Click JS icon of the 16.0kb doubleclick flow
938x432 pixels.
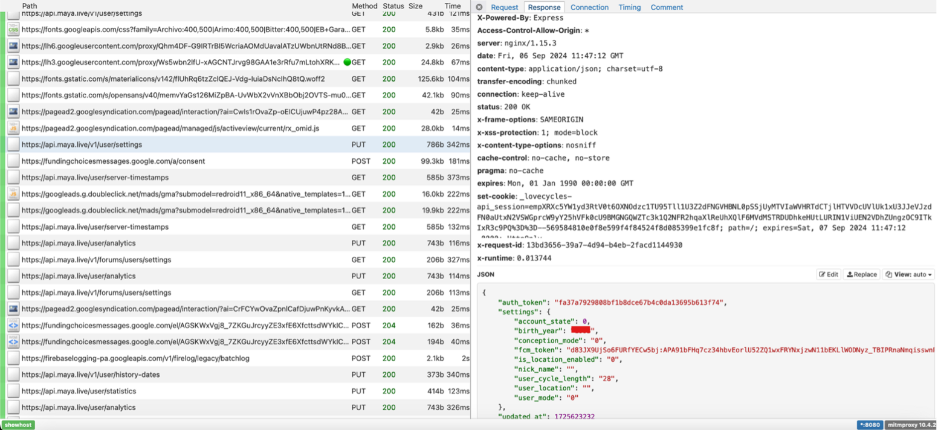click(13, 194)
